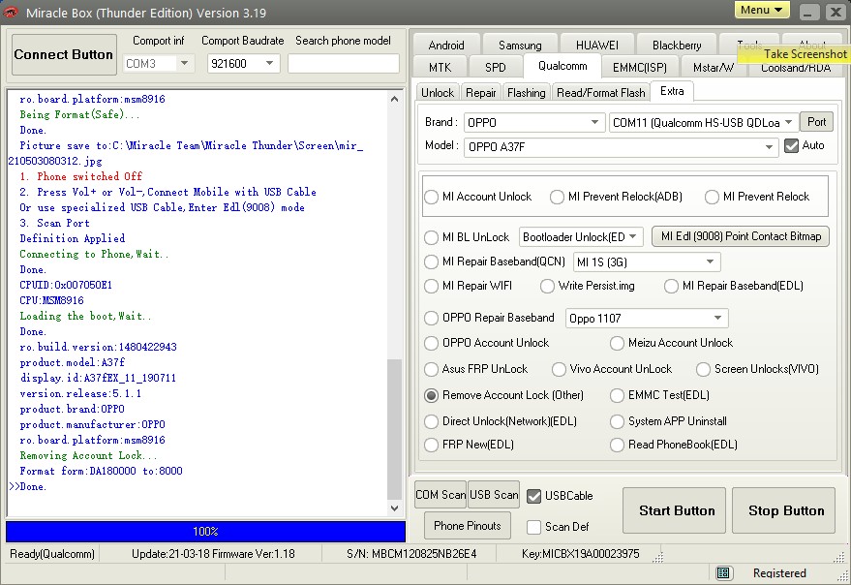This screenshot has height=585, width=851.
Task: Select the MTK tab
Action: click(x=441, y=68)
